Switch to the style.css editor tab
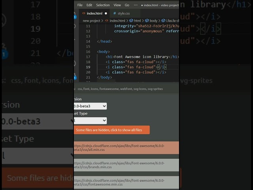 point(124,13)
